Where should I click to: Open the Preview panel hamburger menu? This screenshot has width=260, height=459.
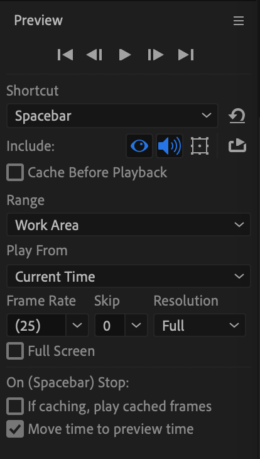point(239,21)
